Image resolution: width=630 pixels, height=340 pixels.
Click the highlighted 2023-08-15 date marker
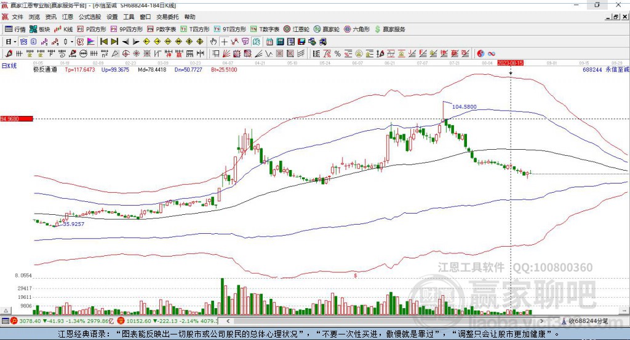click(x=510, y=63)
